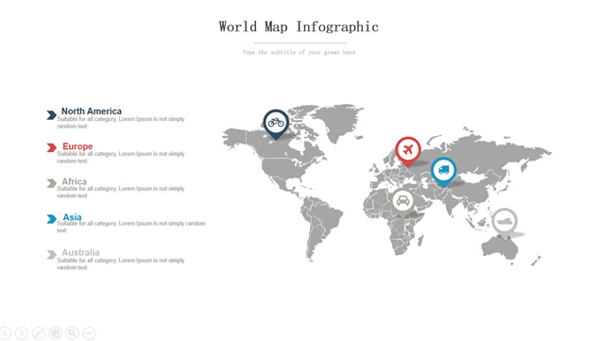Click the World Map Infographic title

click(299, 26)
